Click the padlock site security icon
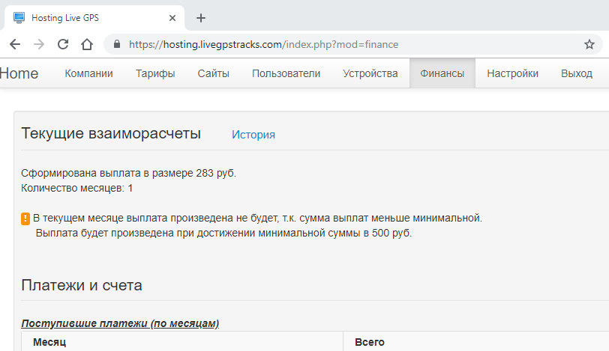609x351 pixels. tap(116, 44)
